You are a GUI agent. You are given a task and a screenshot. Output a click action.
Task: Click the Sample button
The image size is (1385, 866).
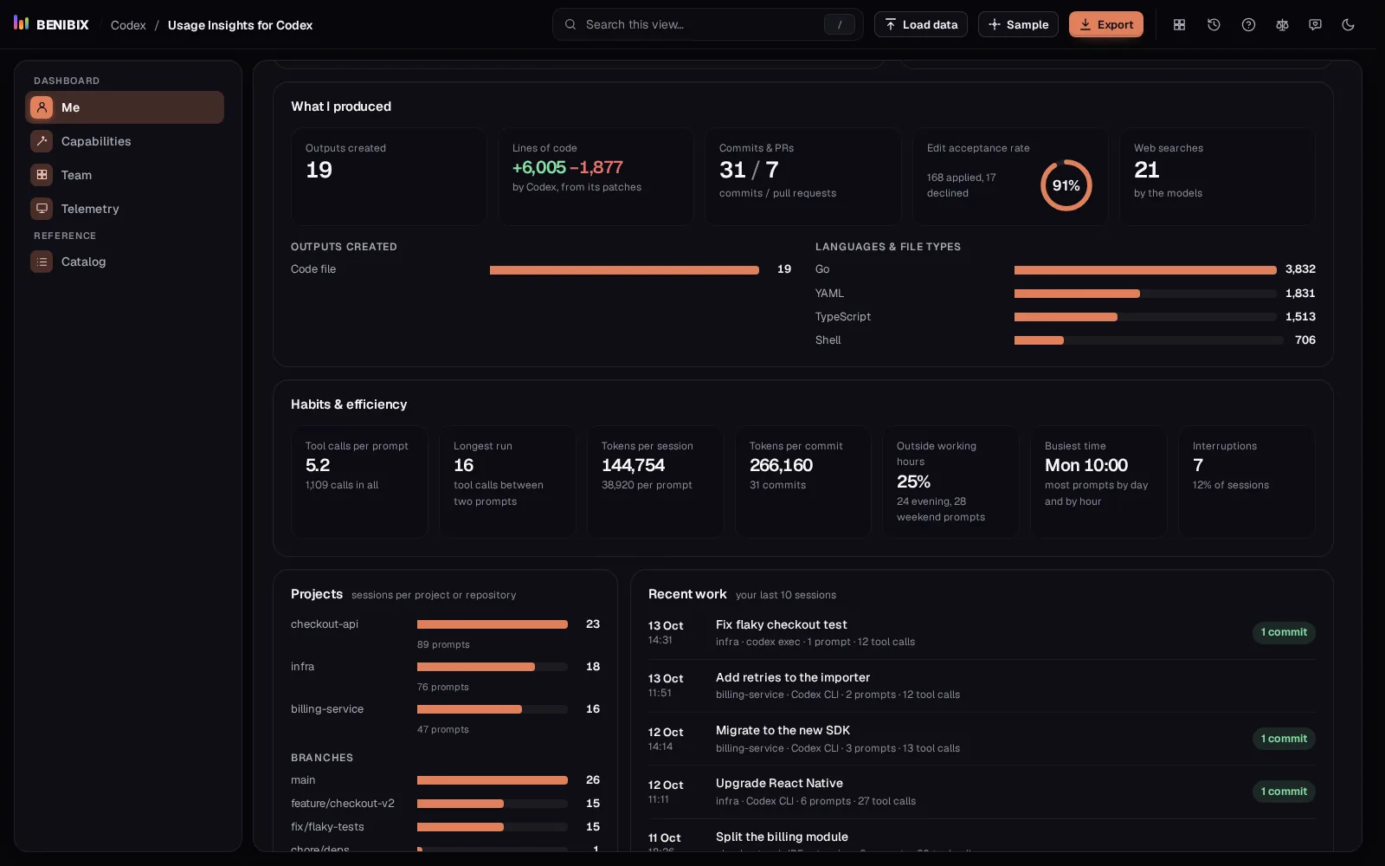pos(1018,25)
